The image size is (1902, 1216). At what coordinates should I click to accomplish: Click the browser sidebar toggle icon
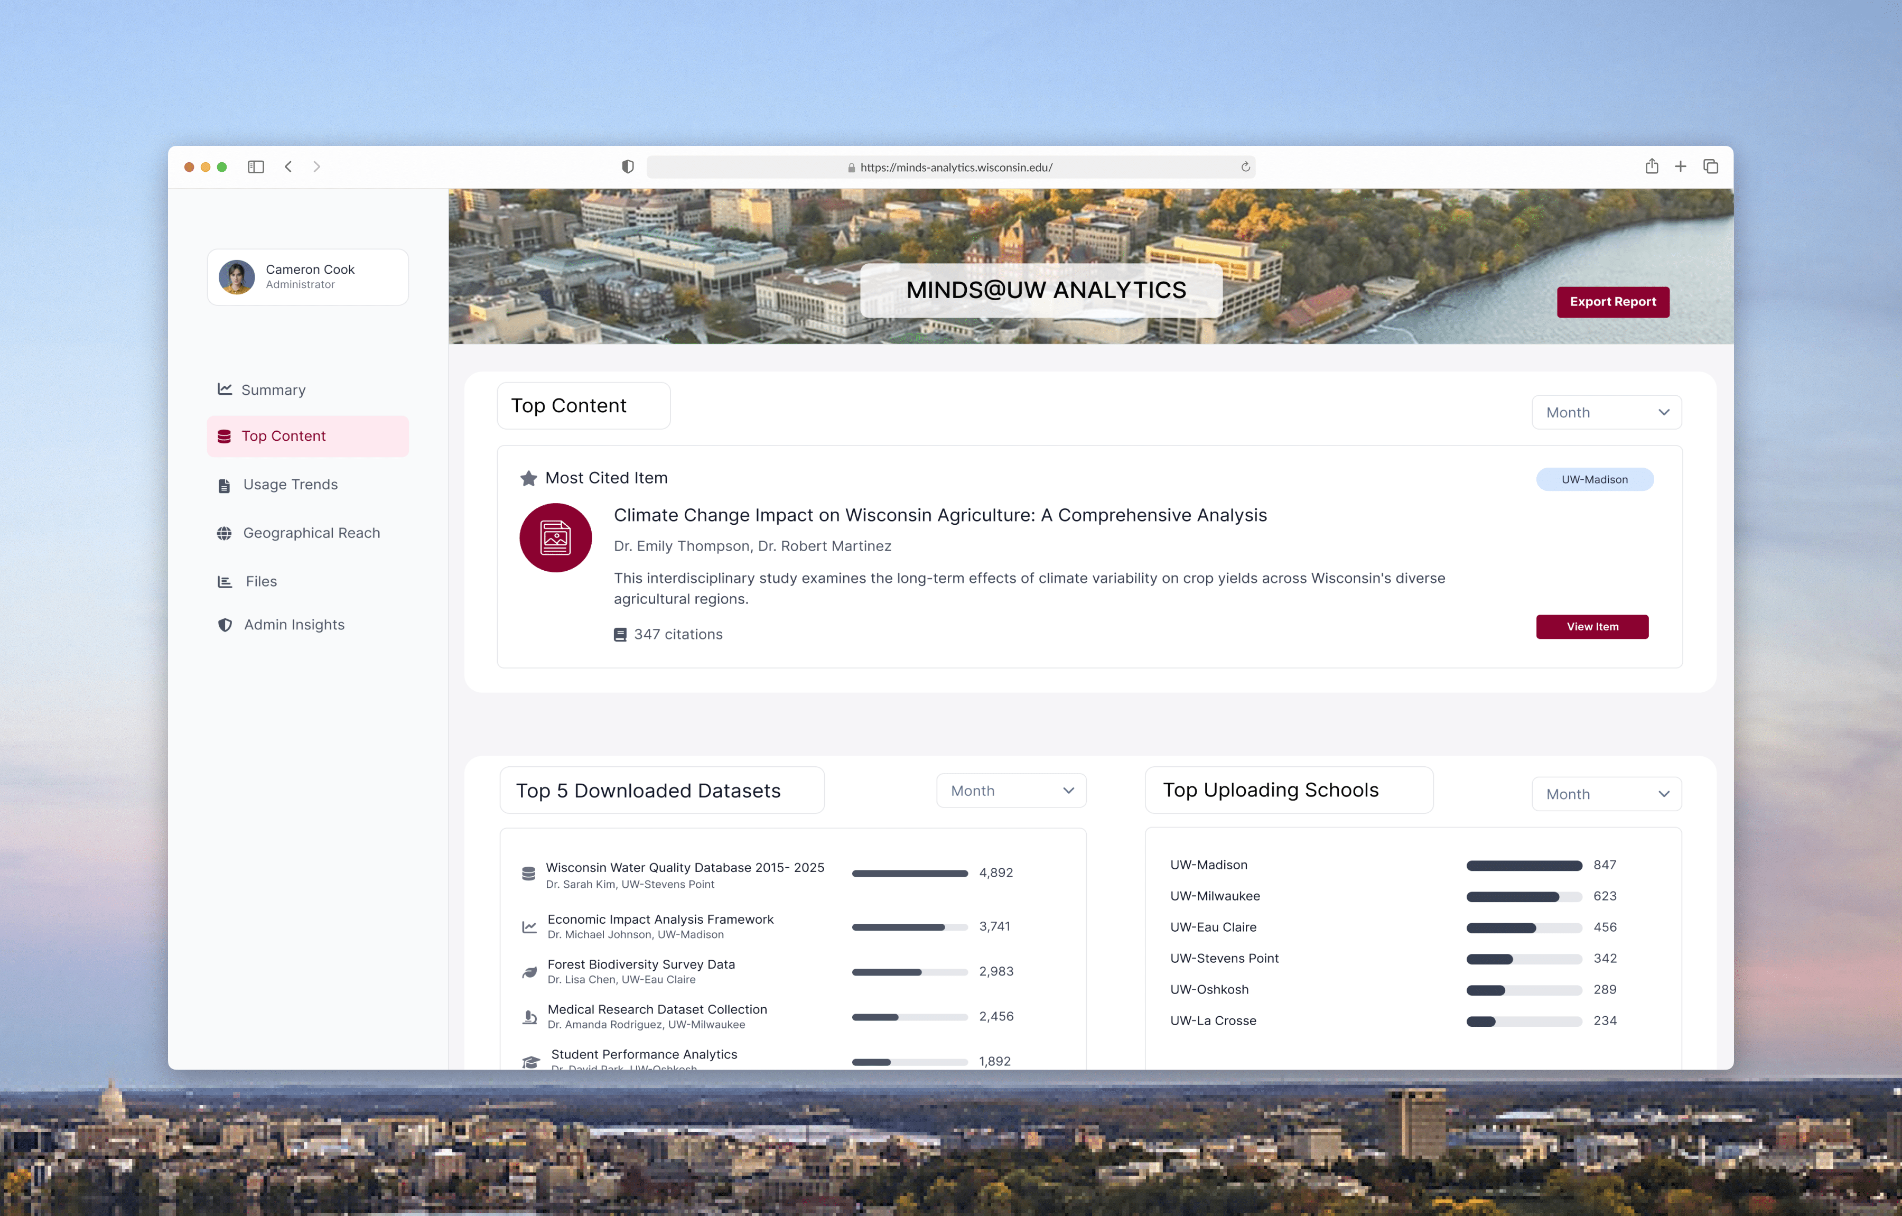(255, 166)
